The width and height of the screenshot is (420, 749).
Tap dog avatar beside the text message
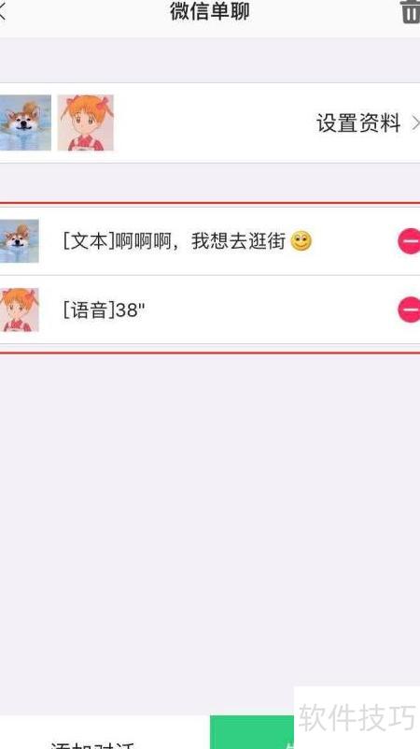pyautogui.click(x=19, y=241)
